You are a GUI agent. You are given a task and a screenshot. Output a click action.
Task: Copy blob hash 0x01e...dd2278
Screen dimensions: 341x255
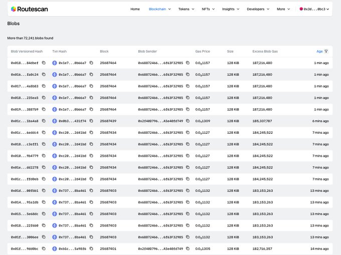pyautogui.click(x=44, y=167)
